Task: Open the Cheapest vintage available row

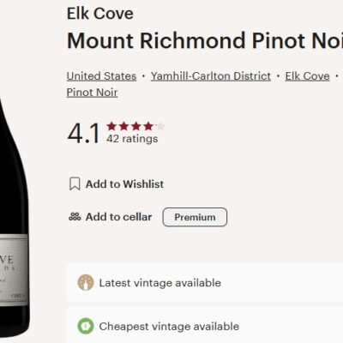Action: tap(205, 326)
